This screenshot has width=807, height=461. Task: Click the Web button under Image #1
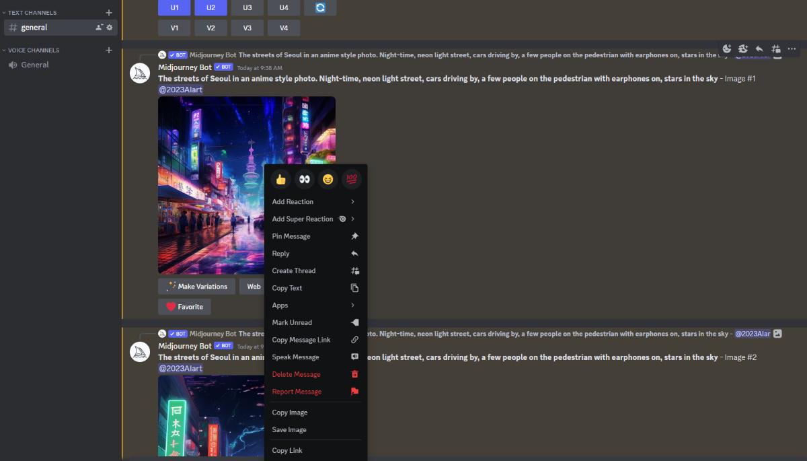253,286
